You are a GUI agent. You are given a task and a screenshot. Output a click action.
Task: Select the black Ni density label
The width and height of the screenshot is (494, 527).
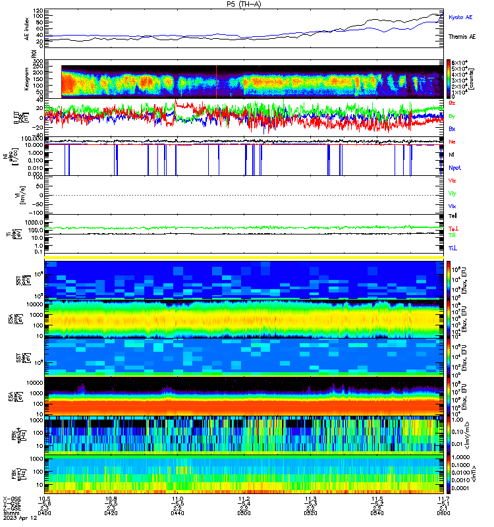[451, 155]
